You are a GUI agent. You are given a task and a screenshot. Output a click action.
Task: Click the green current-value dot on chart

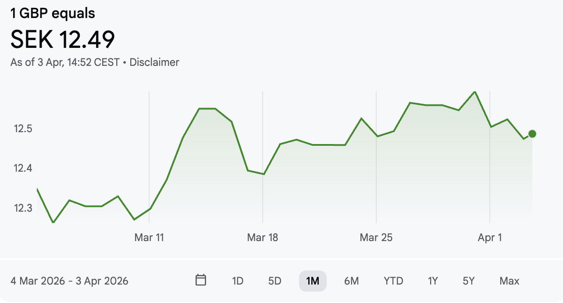[532, 134]
